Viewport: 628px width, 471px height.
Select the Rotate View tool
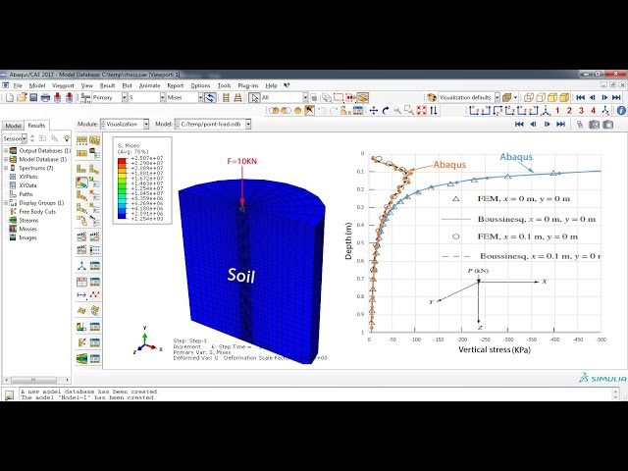pos(386,111)
